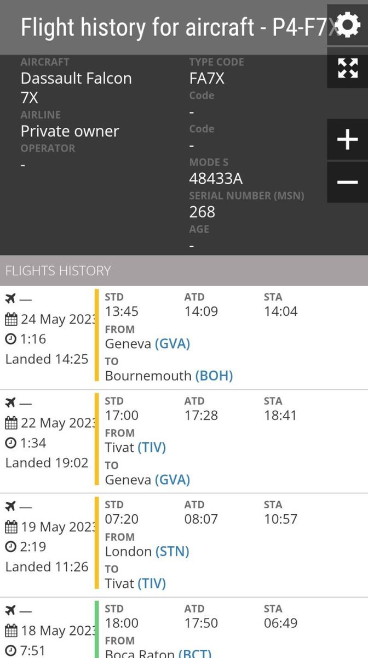The width and height of the screenshot is (368, 658).
Task: Toggle fullscreen with the expand arrows icon
Action: 347,68
